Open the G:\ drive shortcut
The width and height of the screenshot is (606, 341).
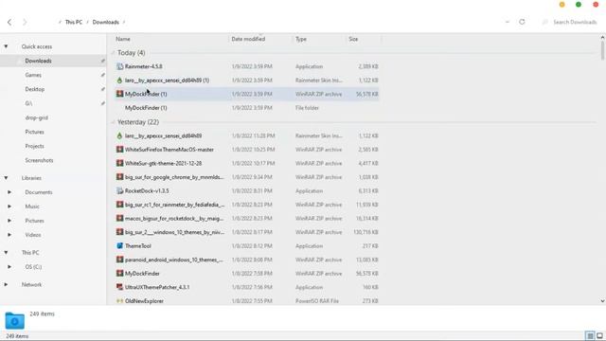[x=28, y=103]
